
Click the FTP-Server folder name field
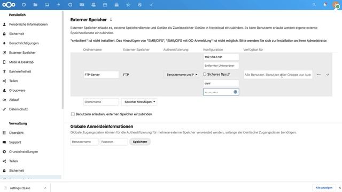tap(101, 75)
